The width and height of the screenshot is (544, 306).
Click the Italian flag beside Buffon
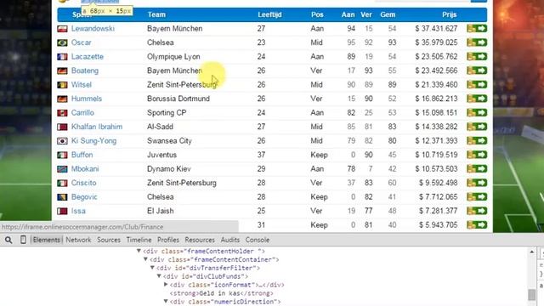[x=62, y=155]
